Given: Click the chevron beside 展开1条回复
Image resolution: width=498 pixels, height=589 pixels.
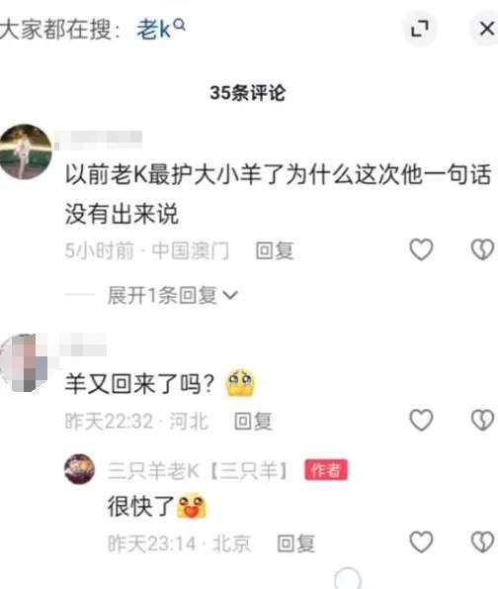Looking at the screenshot, I should (x=230, y=295).
